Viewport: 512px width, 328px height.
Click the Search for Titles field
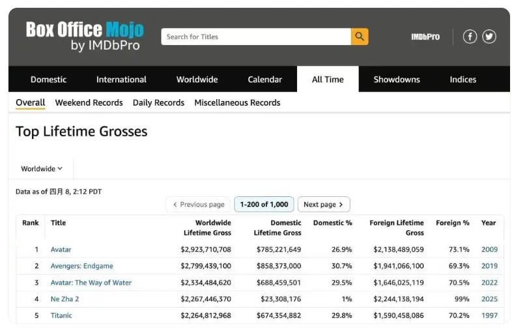tap(255, 37)
